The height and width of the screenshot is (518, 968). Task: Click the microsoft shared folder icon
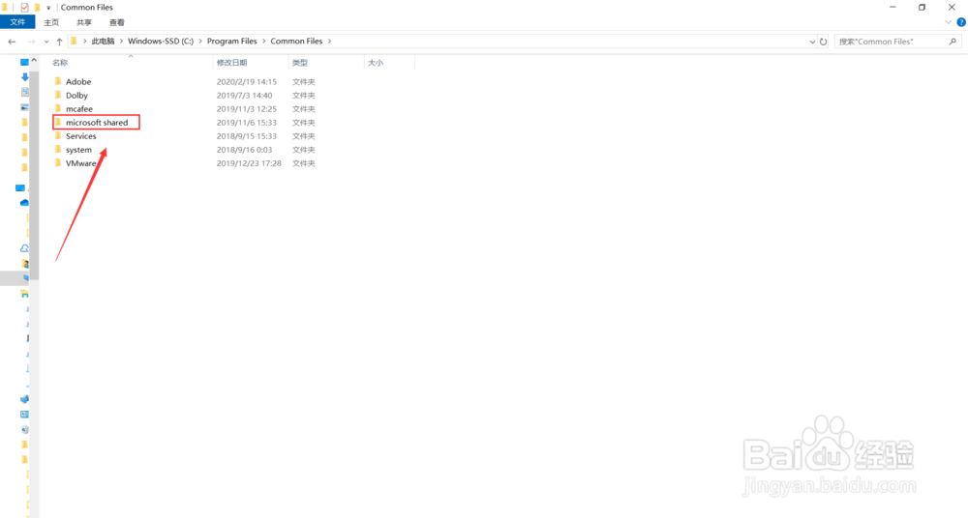click(x=58, y=122)
